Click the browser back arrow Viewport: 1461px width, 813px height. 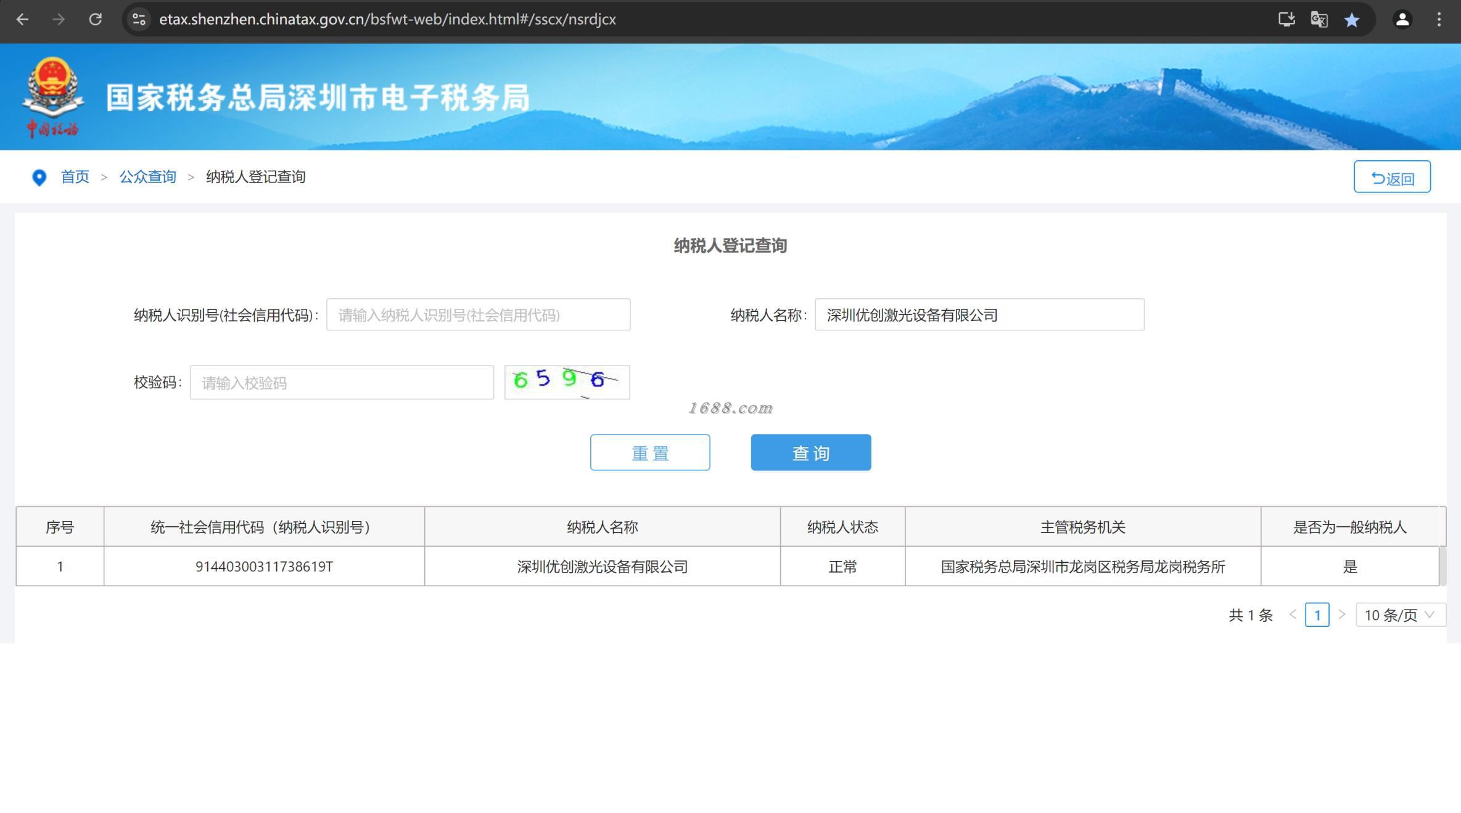pyautogui.click(x=22, y=19)
